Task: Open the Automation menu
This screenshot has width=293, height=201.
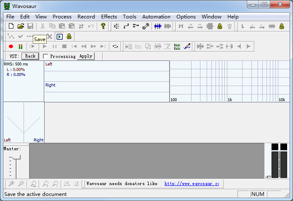Action: click(156, 17)
